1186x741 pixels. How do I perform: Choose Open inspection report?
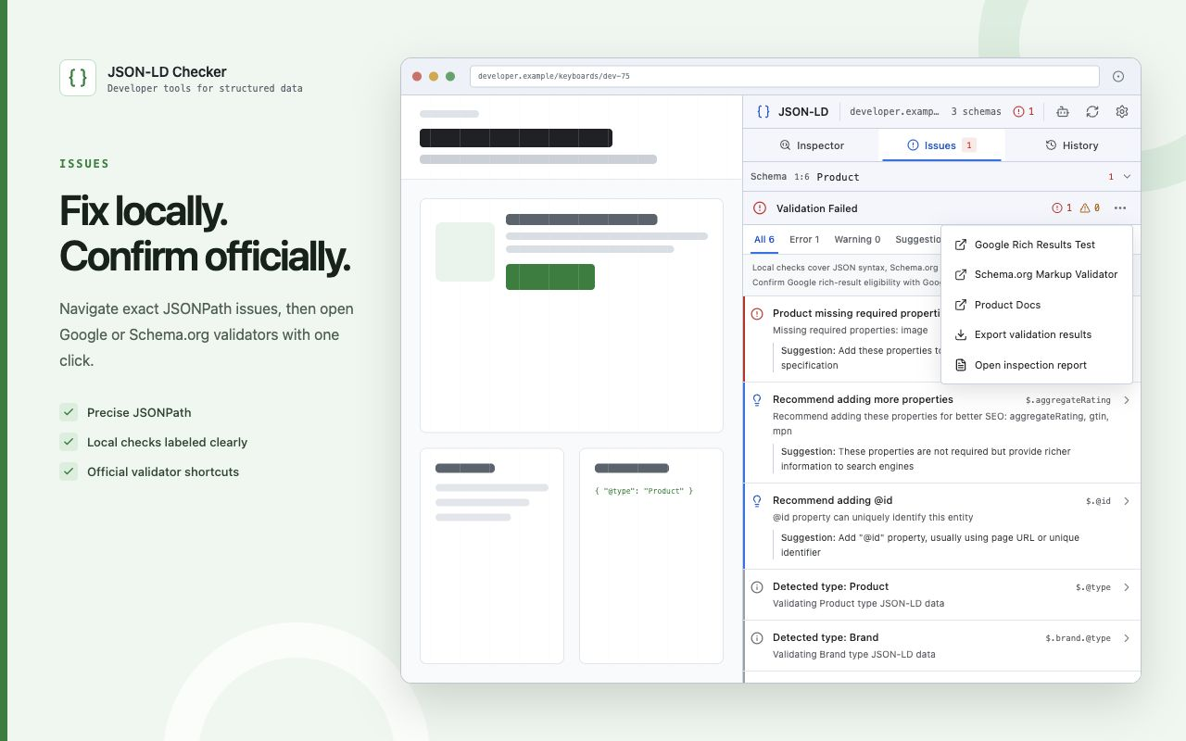(1037, 365)
